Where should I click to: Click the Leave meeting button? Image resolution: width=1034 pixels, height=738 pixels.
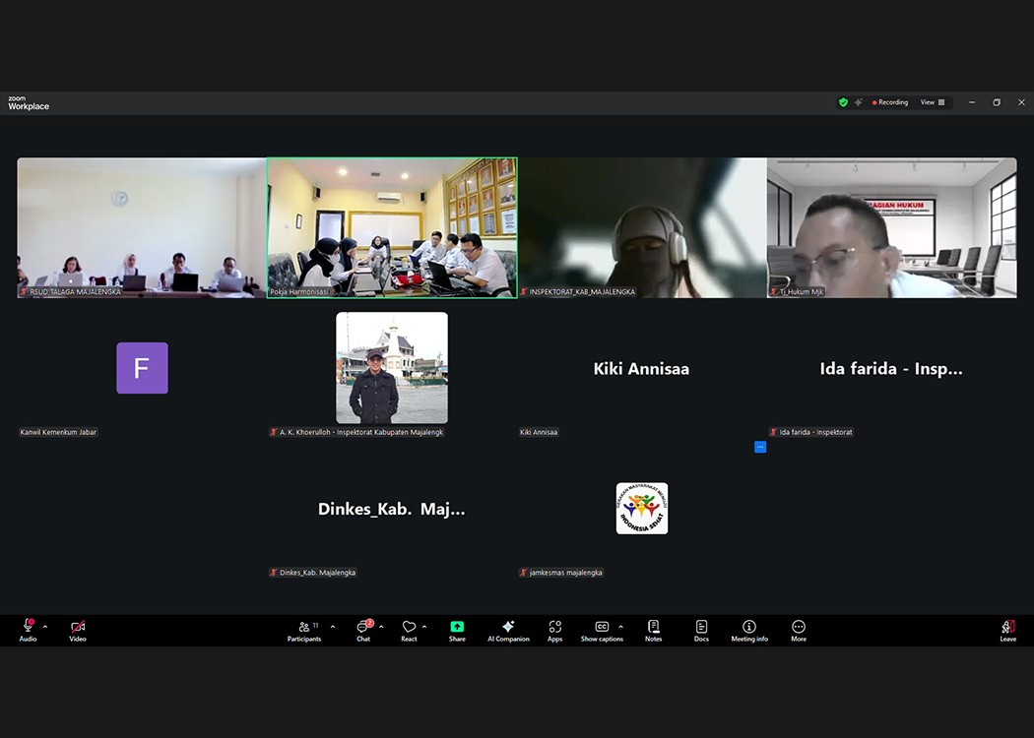tap(1008, 630)
